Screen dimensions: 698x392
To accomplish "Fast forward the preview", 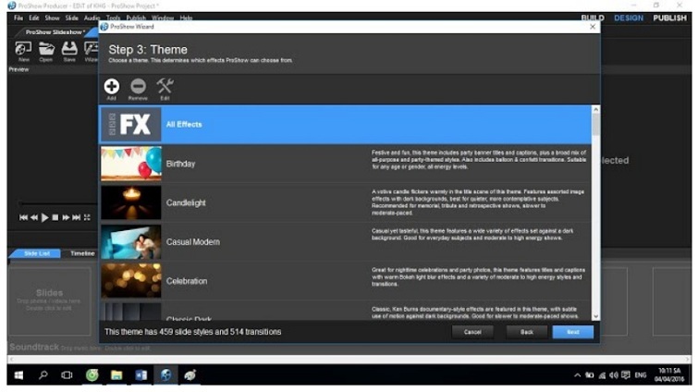I will pyautogui.click(x=66, y=217).
